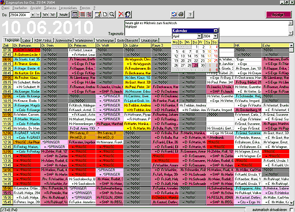Click the Echo column header

(276, 46)
